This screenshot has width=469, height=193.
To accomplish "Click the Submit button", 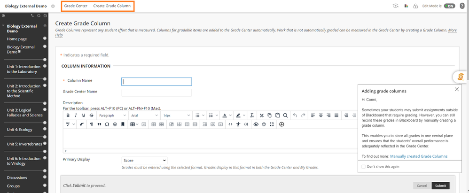I will click(440, 185).
